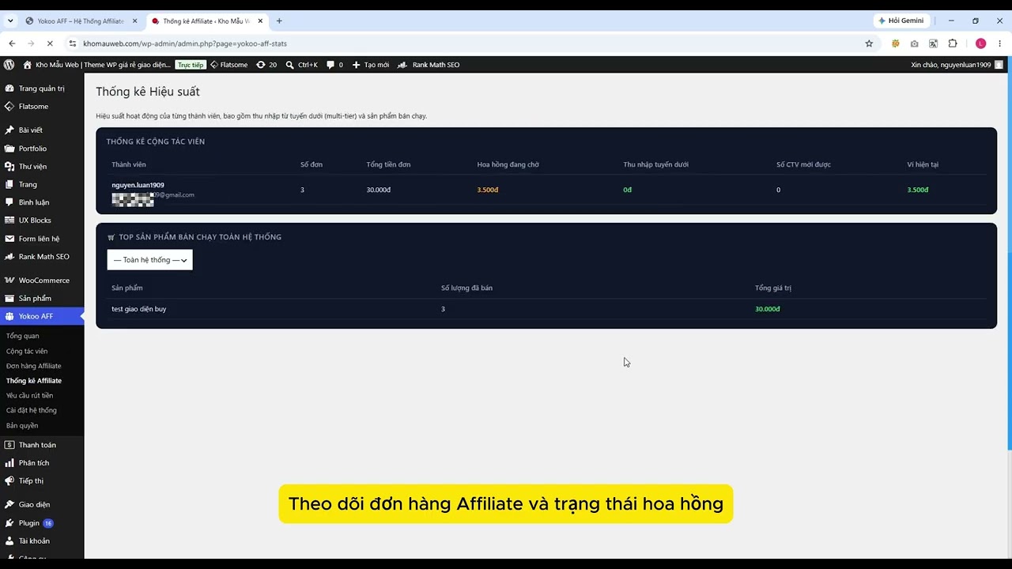Go to Bản quyền submenu
The image size is (1012, 569).
click(22, 426)
